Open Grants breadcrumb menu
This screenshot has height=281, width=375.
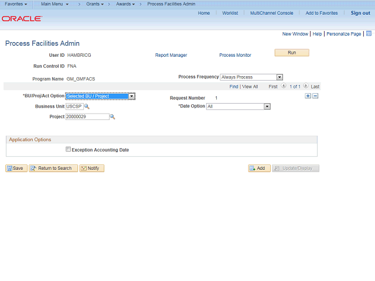(95, 4)
